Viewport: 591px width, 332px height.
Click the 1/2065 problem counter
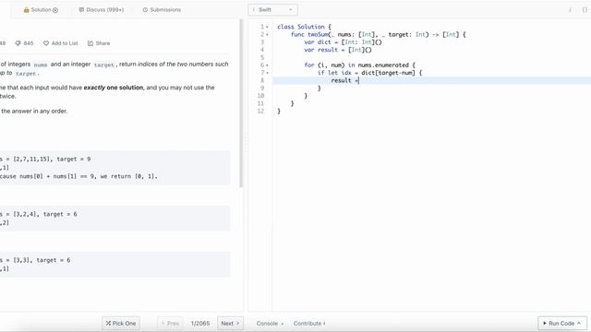pos(200,324)
